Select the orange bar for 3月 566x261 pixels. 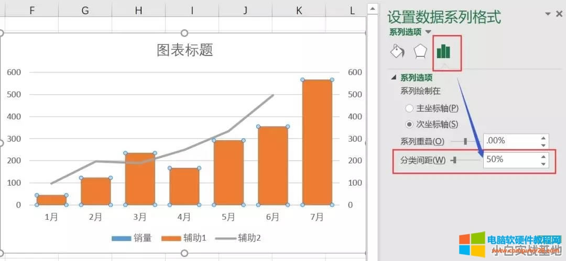click(x=140, y=179)
